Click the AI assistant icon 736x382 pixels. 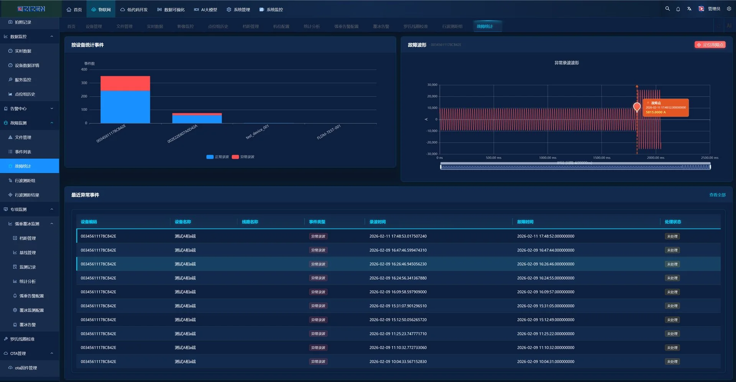tap(729, 26)
